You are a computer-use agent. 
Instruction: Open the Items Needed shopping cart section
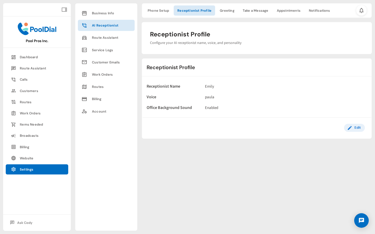tap(31, 124)
